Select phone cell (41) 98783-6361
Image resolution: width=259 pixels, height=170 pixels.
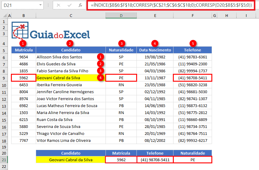[193, 57]
